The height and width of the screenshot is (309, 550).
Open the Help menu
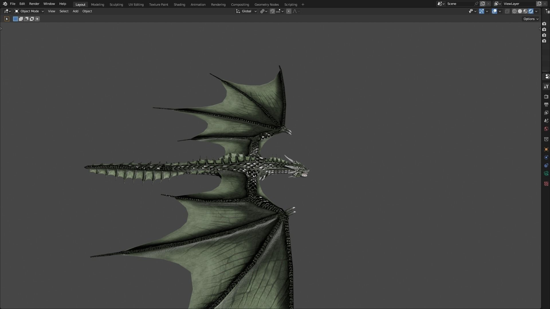(x=62, y=4)
